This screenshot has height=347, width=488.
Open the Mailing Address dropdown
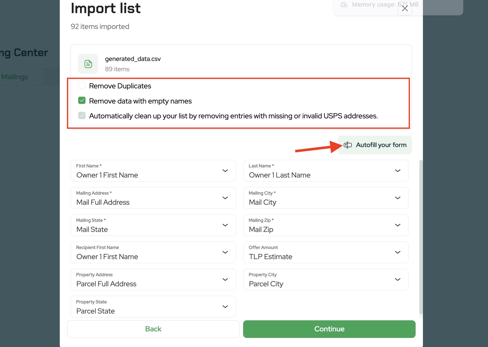coord(153,198)
